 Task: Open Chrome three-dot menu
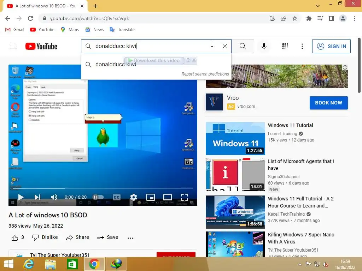click(354, 18)
